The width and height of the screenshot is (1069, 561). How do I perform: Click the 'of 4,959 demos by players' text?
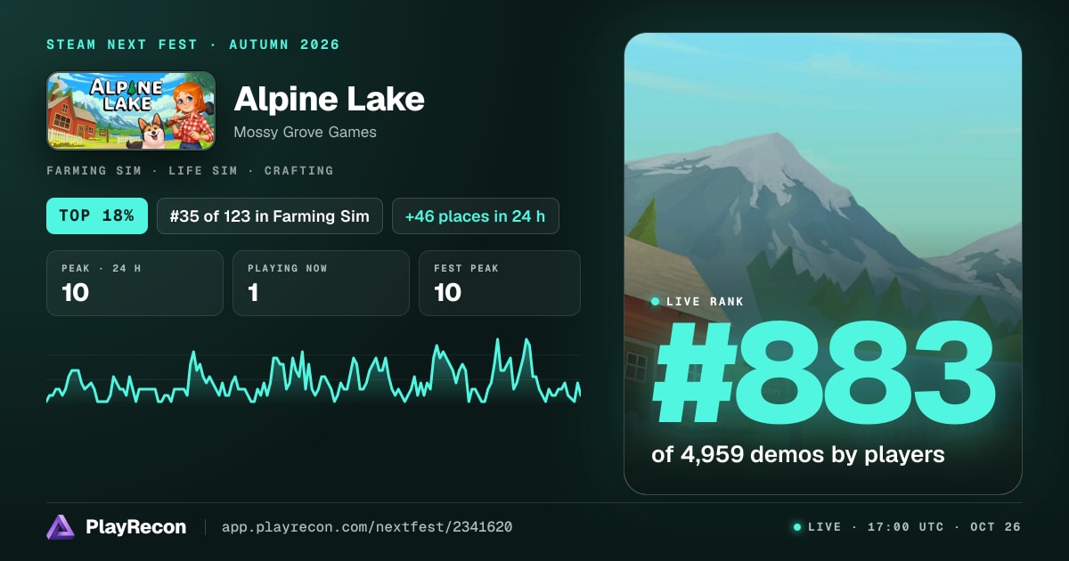(798, 454)
